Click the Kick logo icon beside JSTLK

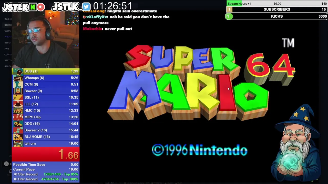pos(33,7)
